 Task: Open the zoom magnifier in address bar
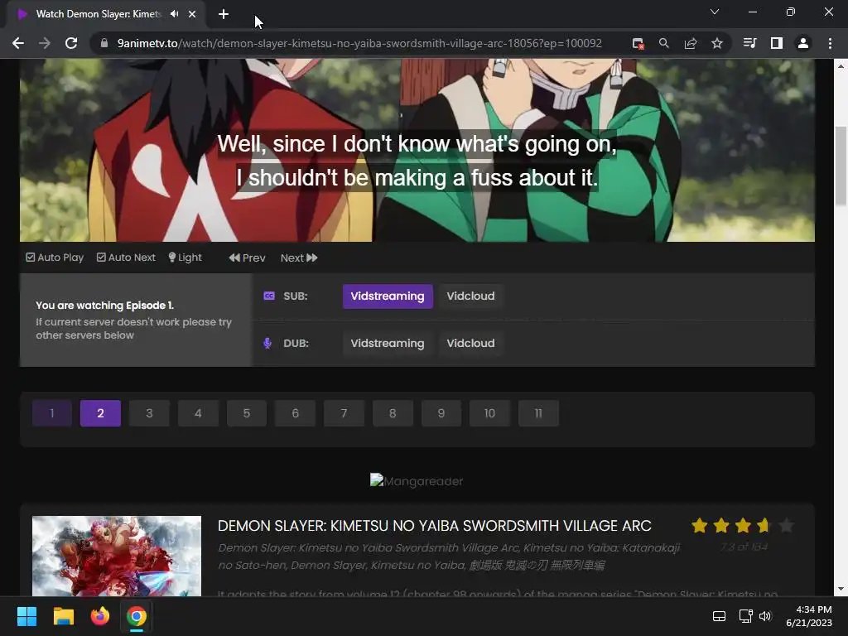pyautogui.click(x=664, y=43)
